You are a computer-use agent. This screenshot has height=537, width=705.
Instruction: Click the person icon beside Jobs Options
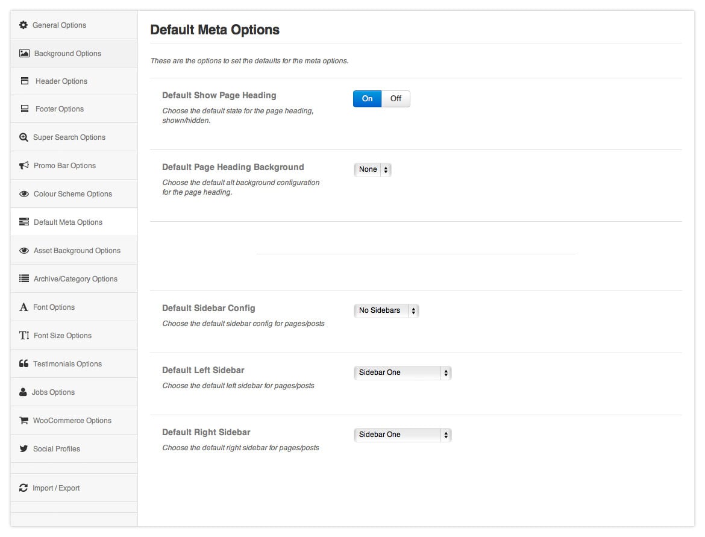(23, 392)
